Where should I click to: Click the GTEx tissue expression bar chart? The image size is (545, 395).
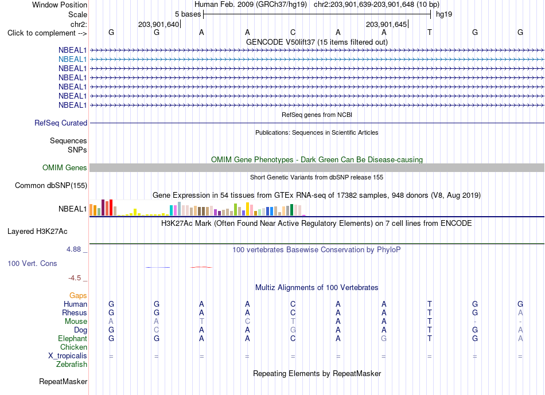click(x=197, y=209)
